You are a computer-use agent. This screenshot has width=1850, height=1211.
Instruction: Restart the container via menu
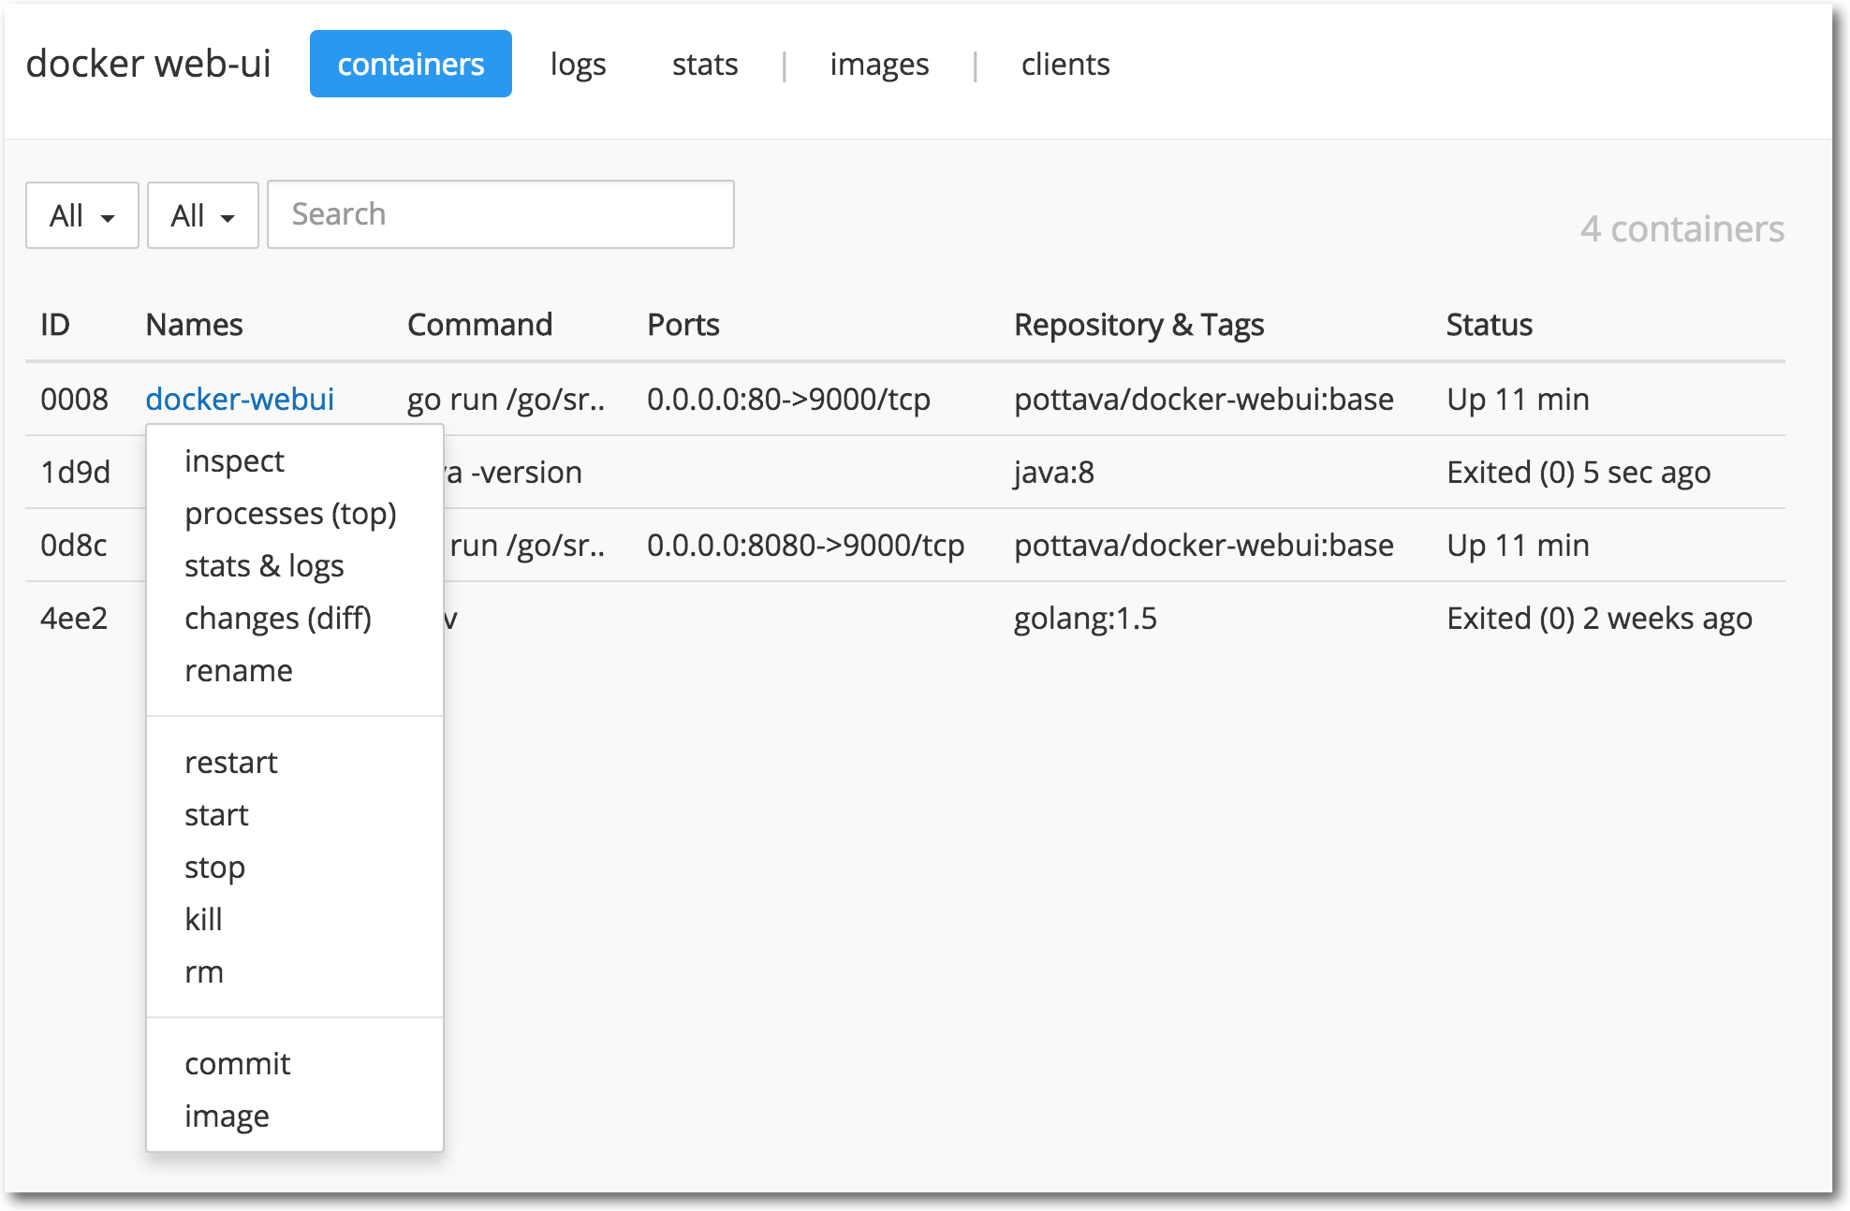231,763
